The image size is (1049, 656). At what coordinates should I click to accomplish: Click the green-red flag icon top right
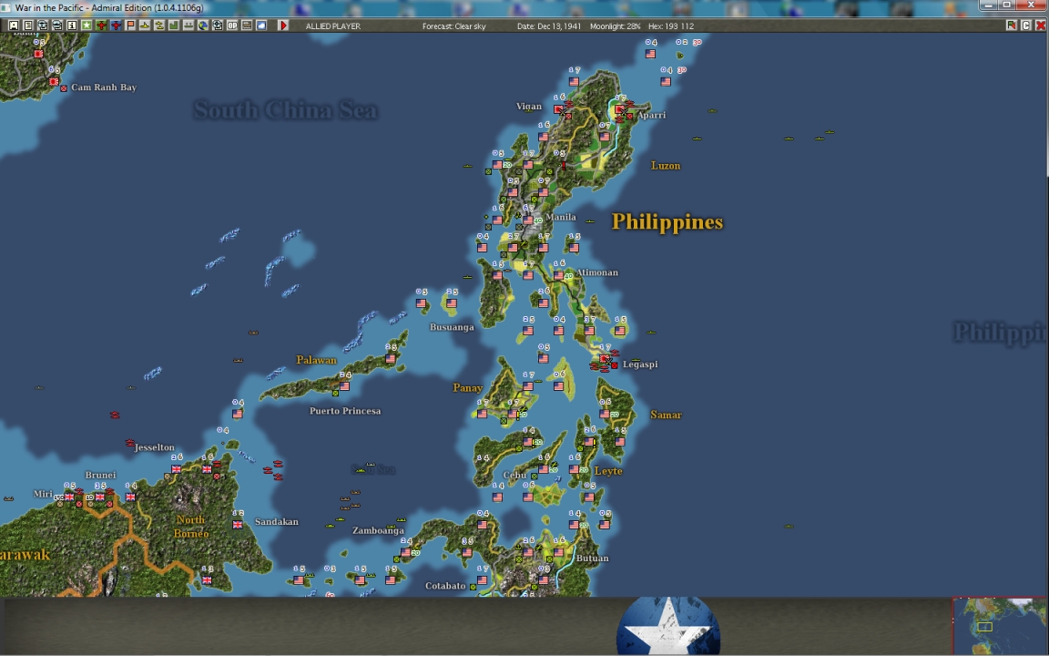(x=1011, y=26)
